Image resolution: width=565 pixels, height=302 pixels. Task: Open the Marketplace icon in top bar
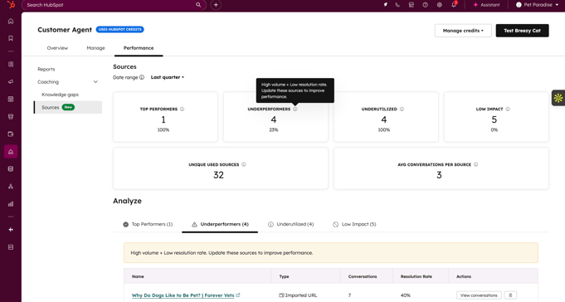[412, 5]
